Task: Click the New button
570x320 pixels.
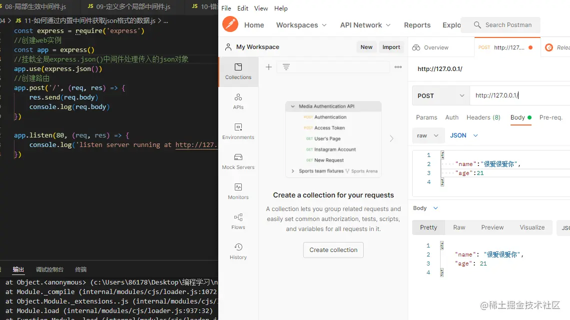Action: [366, 47]
